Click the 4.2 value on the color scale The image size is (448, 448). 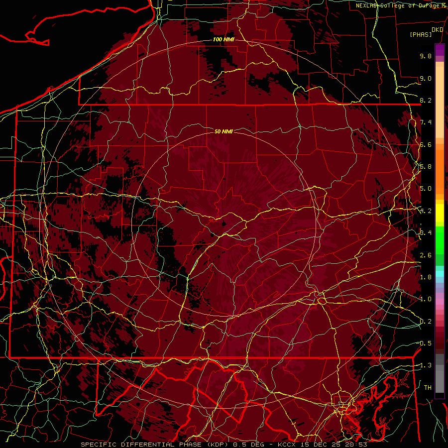[x=426, y=211]
